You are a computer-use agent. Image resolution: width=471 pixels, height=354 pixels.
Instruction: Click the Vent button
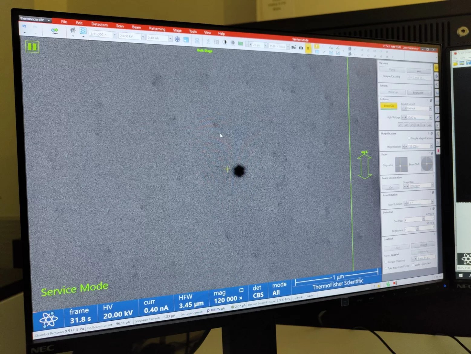(x=419, y=71)
